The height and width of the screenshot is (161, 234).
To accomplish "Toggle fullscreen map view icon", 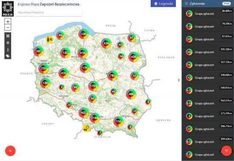I will point(8,36).
